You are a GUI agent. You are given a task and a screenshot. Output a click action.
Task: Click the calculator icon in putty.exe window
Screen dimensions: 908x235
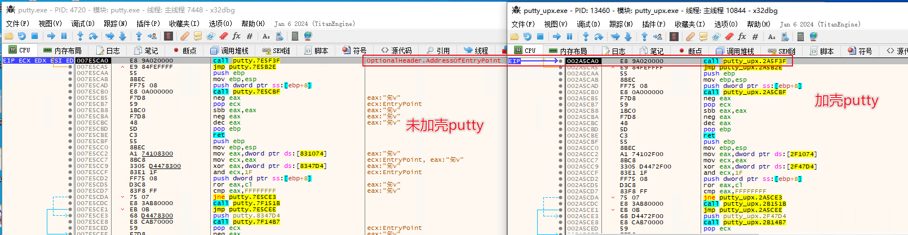point(295,36)
